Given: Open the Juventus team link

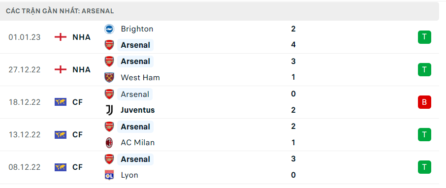Looking at the screenshot, I should click(x=138, y=110).
